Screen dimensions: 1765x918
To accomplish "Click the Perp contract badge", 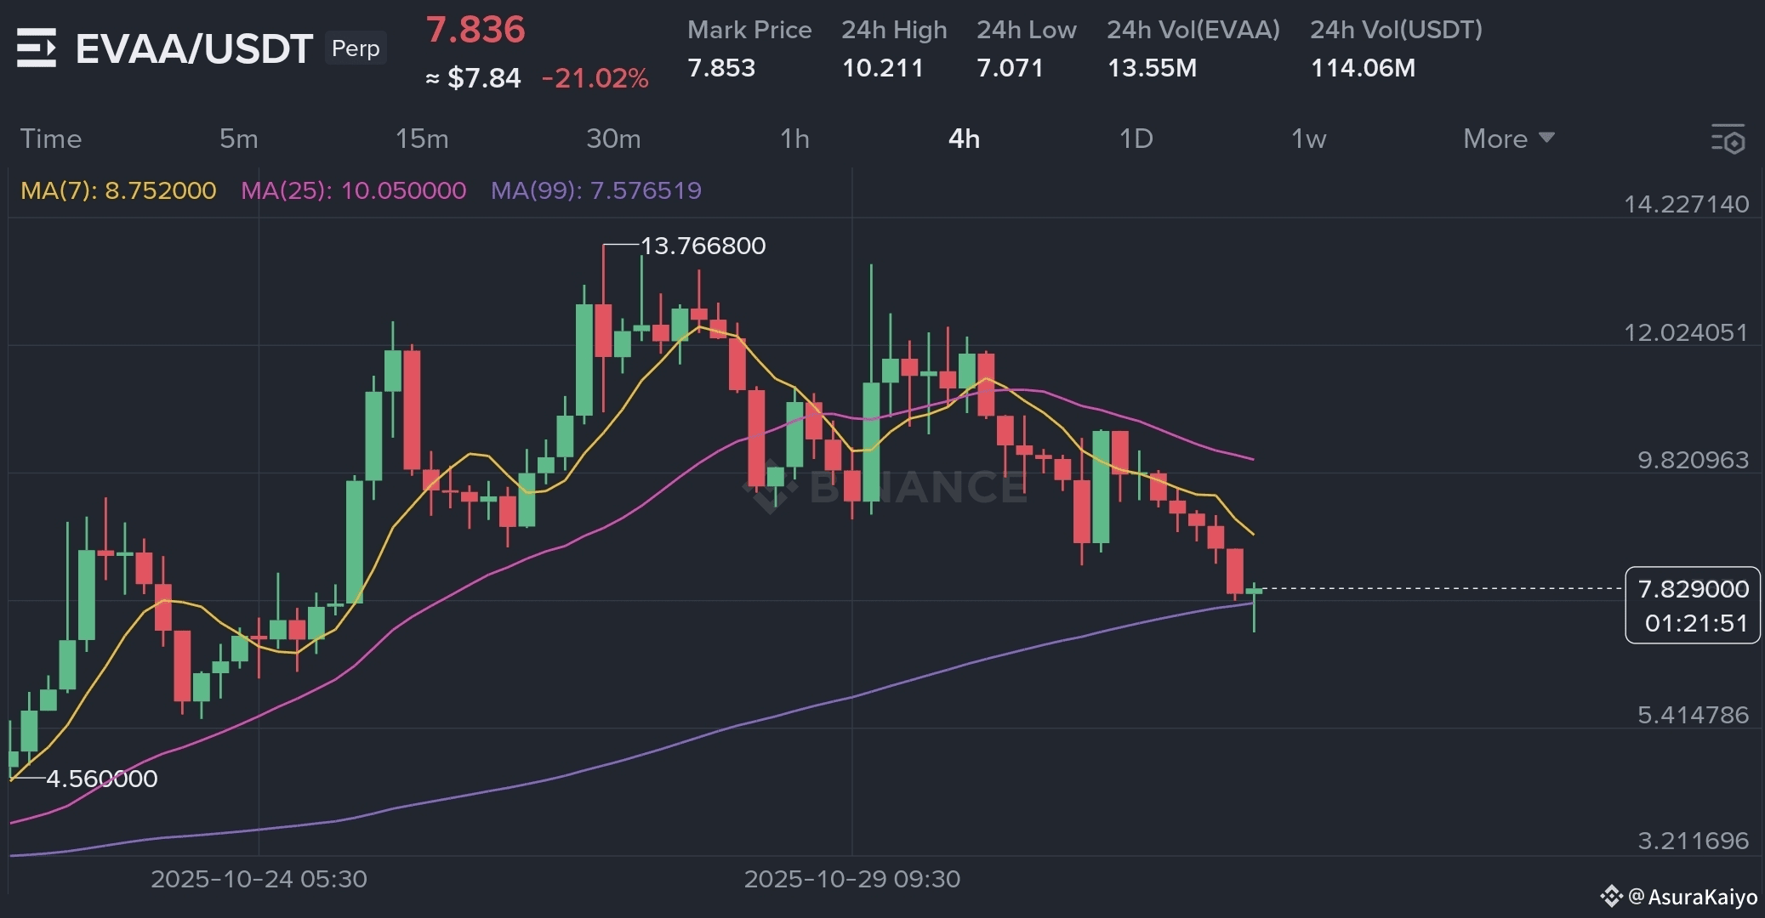I will point(356,48).
